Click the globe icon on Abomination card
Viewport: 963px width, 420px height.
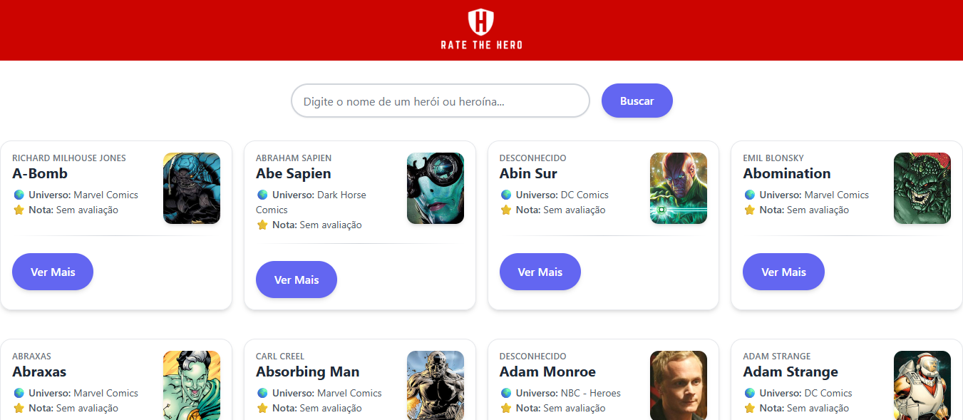[x=750, y=195]
